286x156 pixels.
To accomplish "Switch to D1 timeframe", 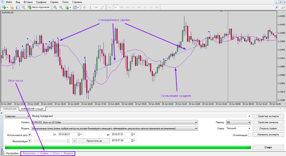I will 145,8.
